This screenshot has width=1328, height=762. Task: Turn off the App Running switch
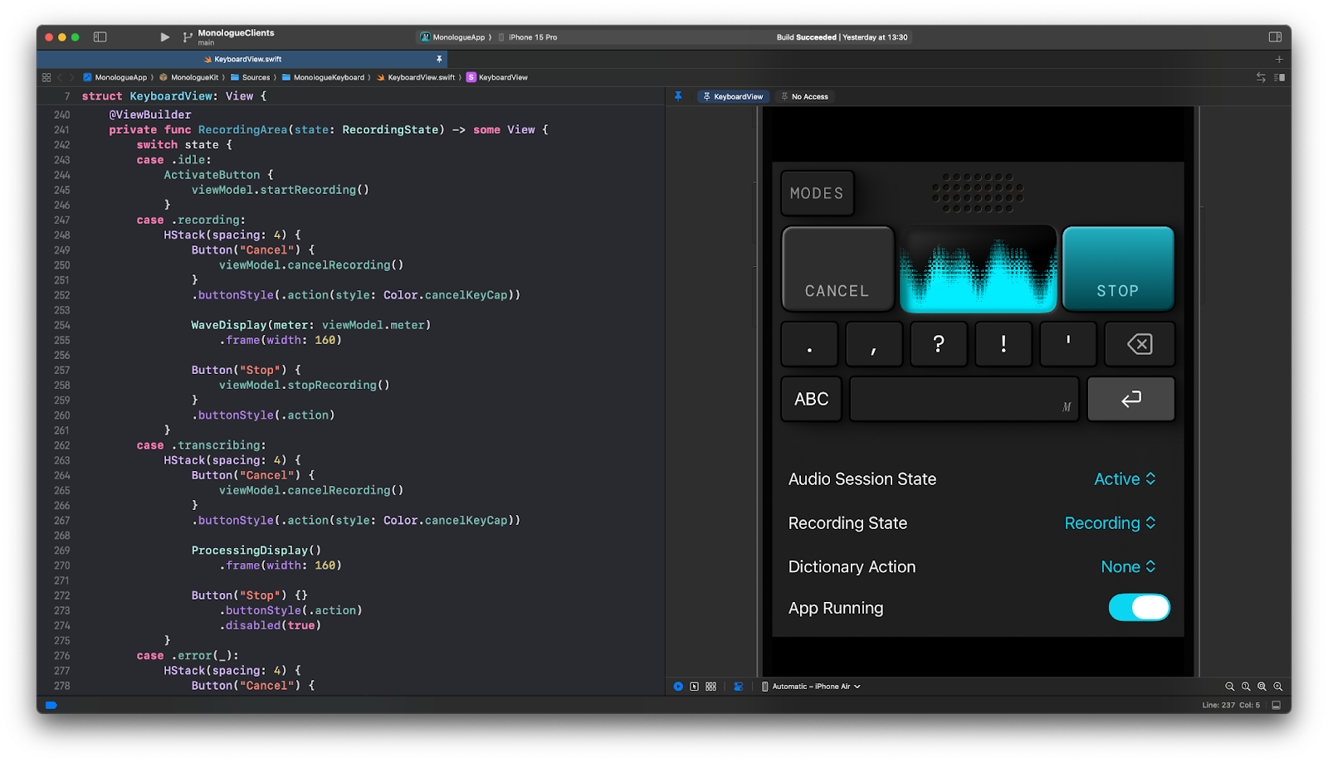(1139, 608)
